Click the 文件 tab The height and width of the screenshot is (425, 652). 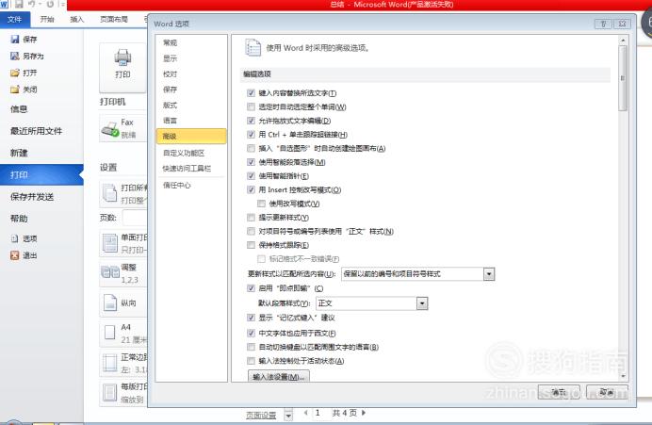[x=15, y=19]
